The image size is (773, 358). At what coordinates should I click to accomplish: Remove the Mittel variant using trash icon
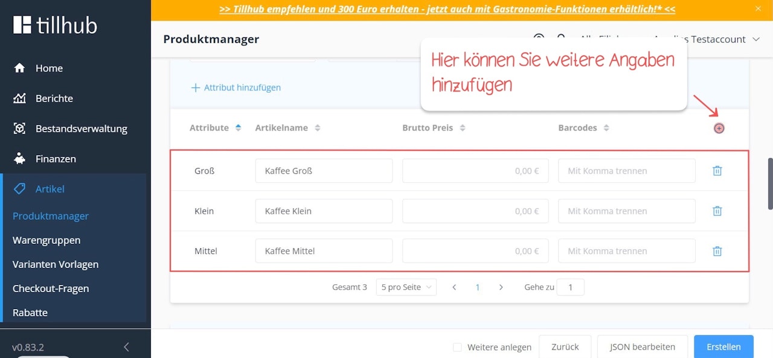pos(717,251)
